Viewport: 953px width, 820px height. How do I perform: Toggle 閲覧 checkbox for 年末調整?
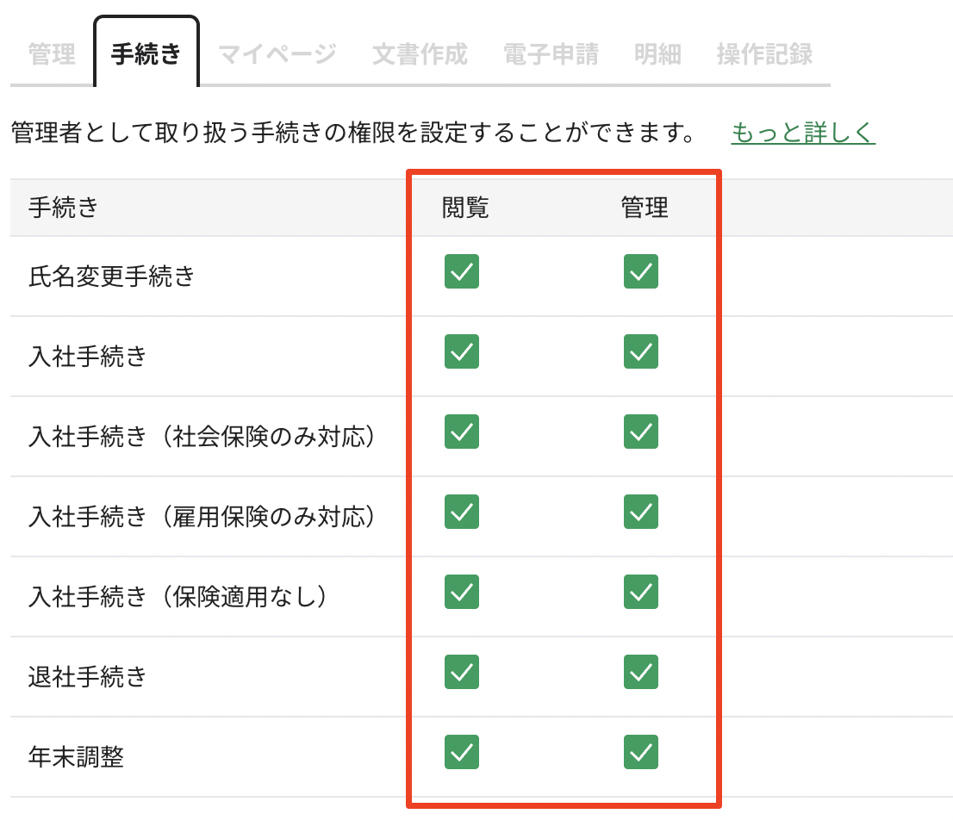(462, 753)
